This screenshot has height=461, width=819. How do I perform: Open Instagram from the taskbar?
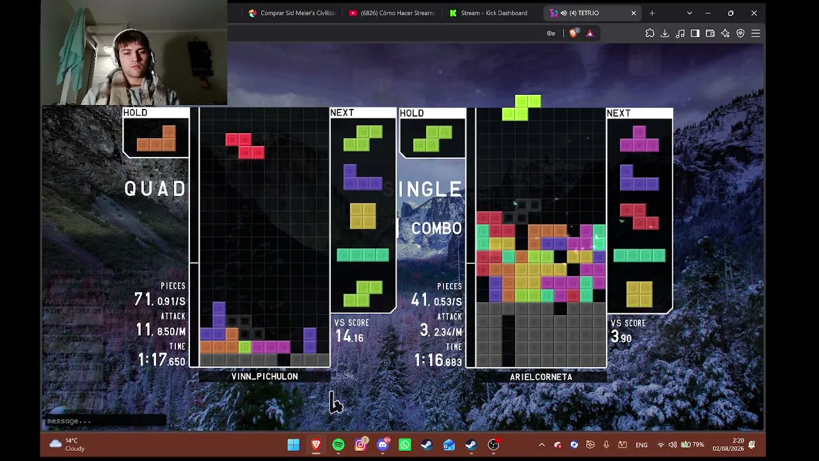tap(361, 444)
